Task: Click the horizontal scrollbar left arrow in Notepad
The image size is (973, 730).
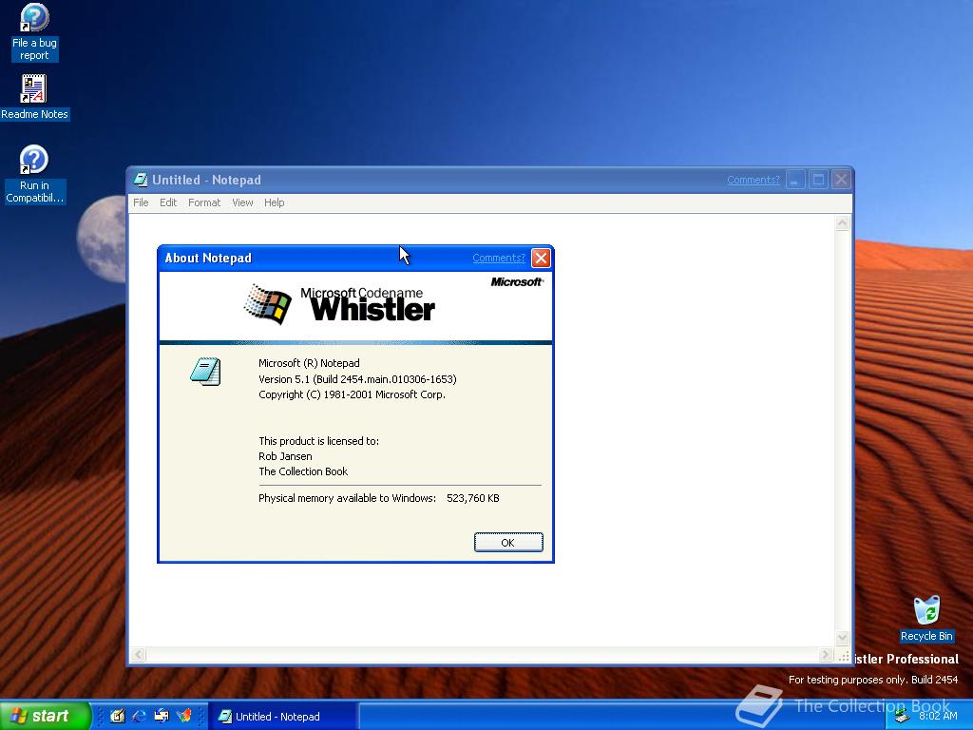Action: [138, 654]
